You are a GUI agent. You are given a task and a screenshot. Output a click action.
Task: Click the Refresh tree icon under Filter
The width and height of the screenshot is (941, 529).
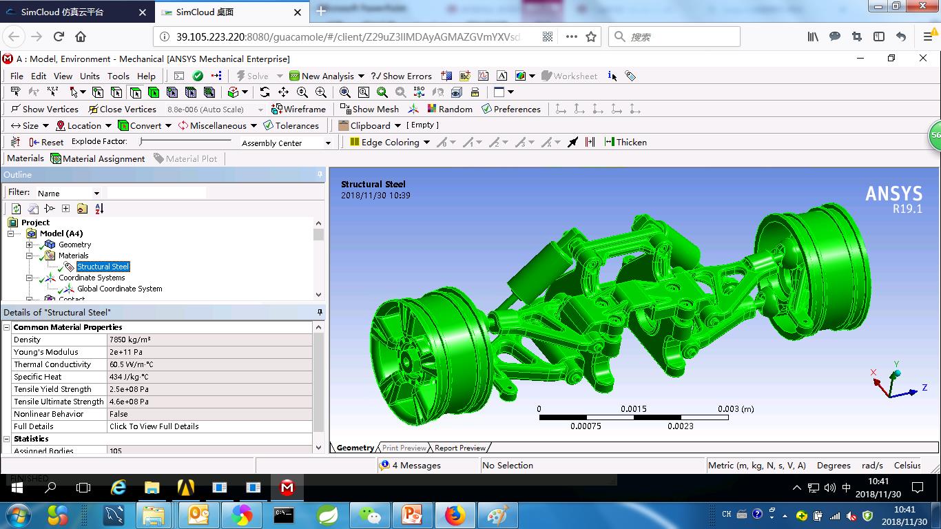point(16,209)
